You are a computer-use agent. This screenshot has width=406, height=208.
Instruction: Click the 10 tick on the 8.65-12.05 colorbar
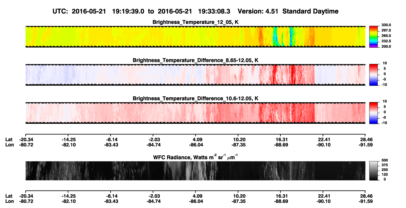pos(384,63)
